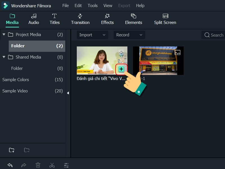
Task: Collapse the Project Media folder tree
Action: (x=4, y=34)
